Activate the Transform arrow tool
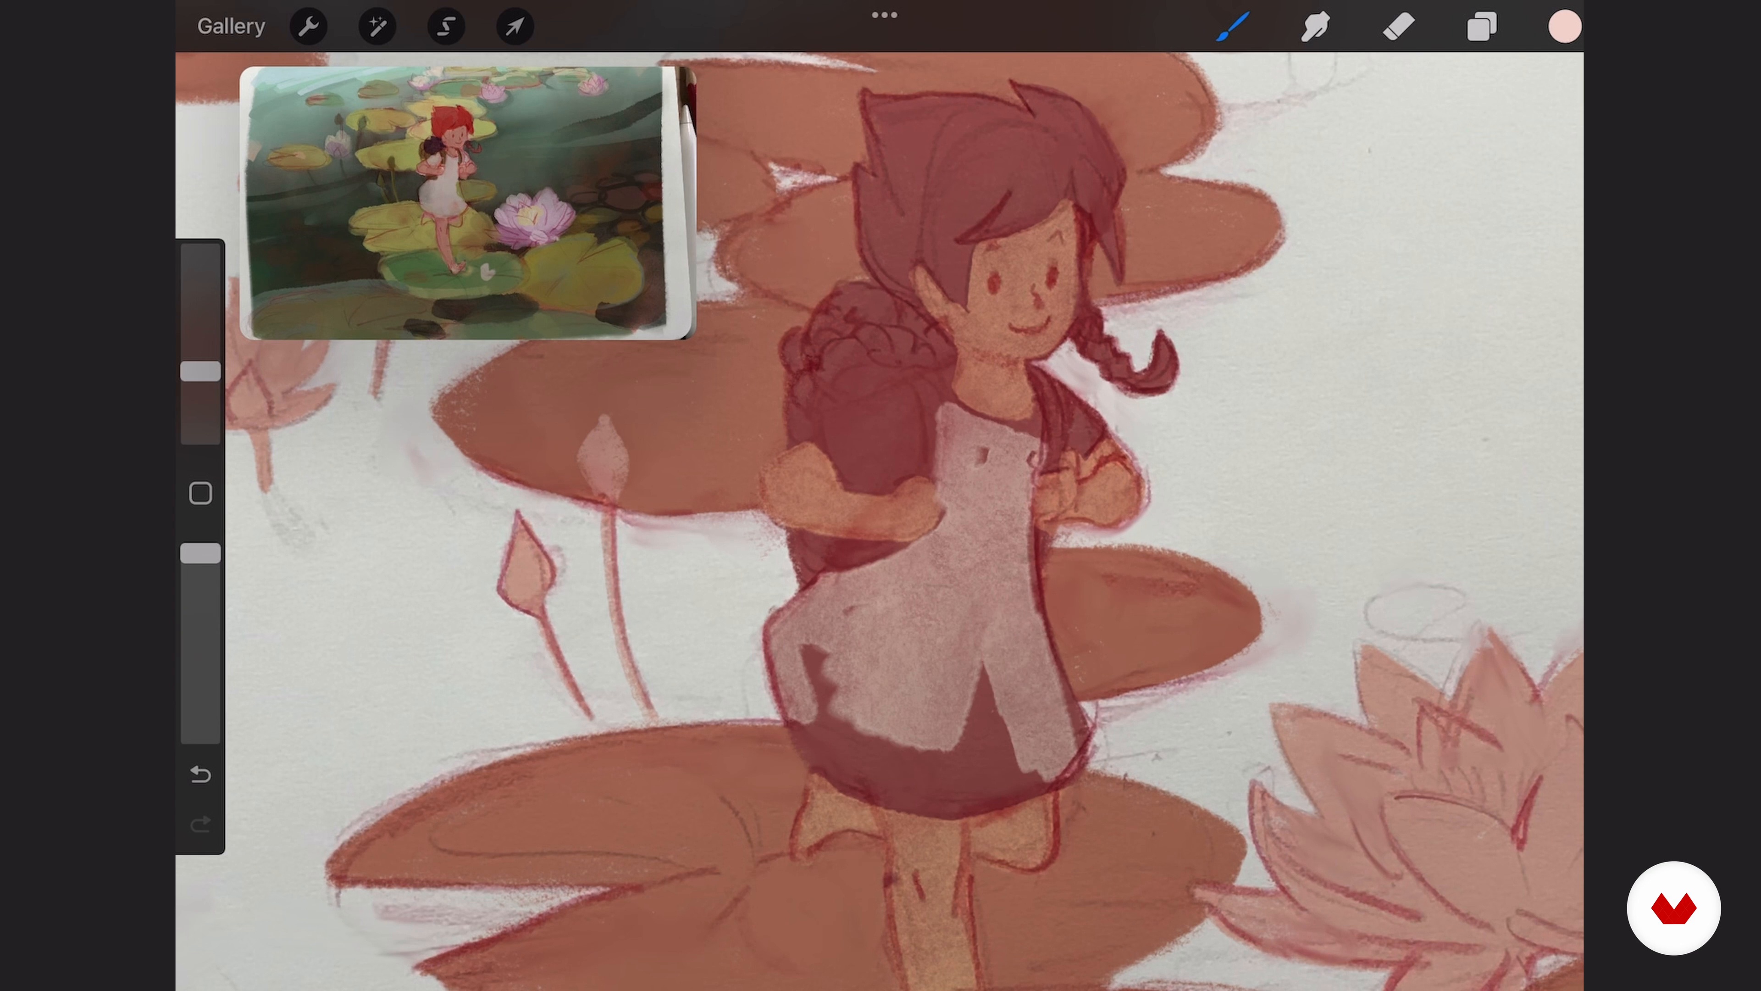The width and height of the screenshot is (1761, 991). click(515, 27)
